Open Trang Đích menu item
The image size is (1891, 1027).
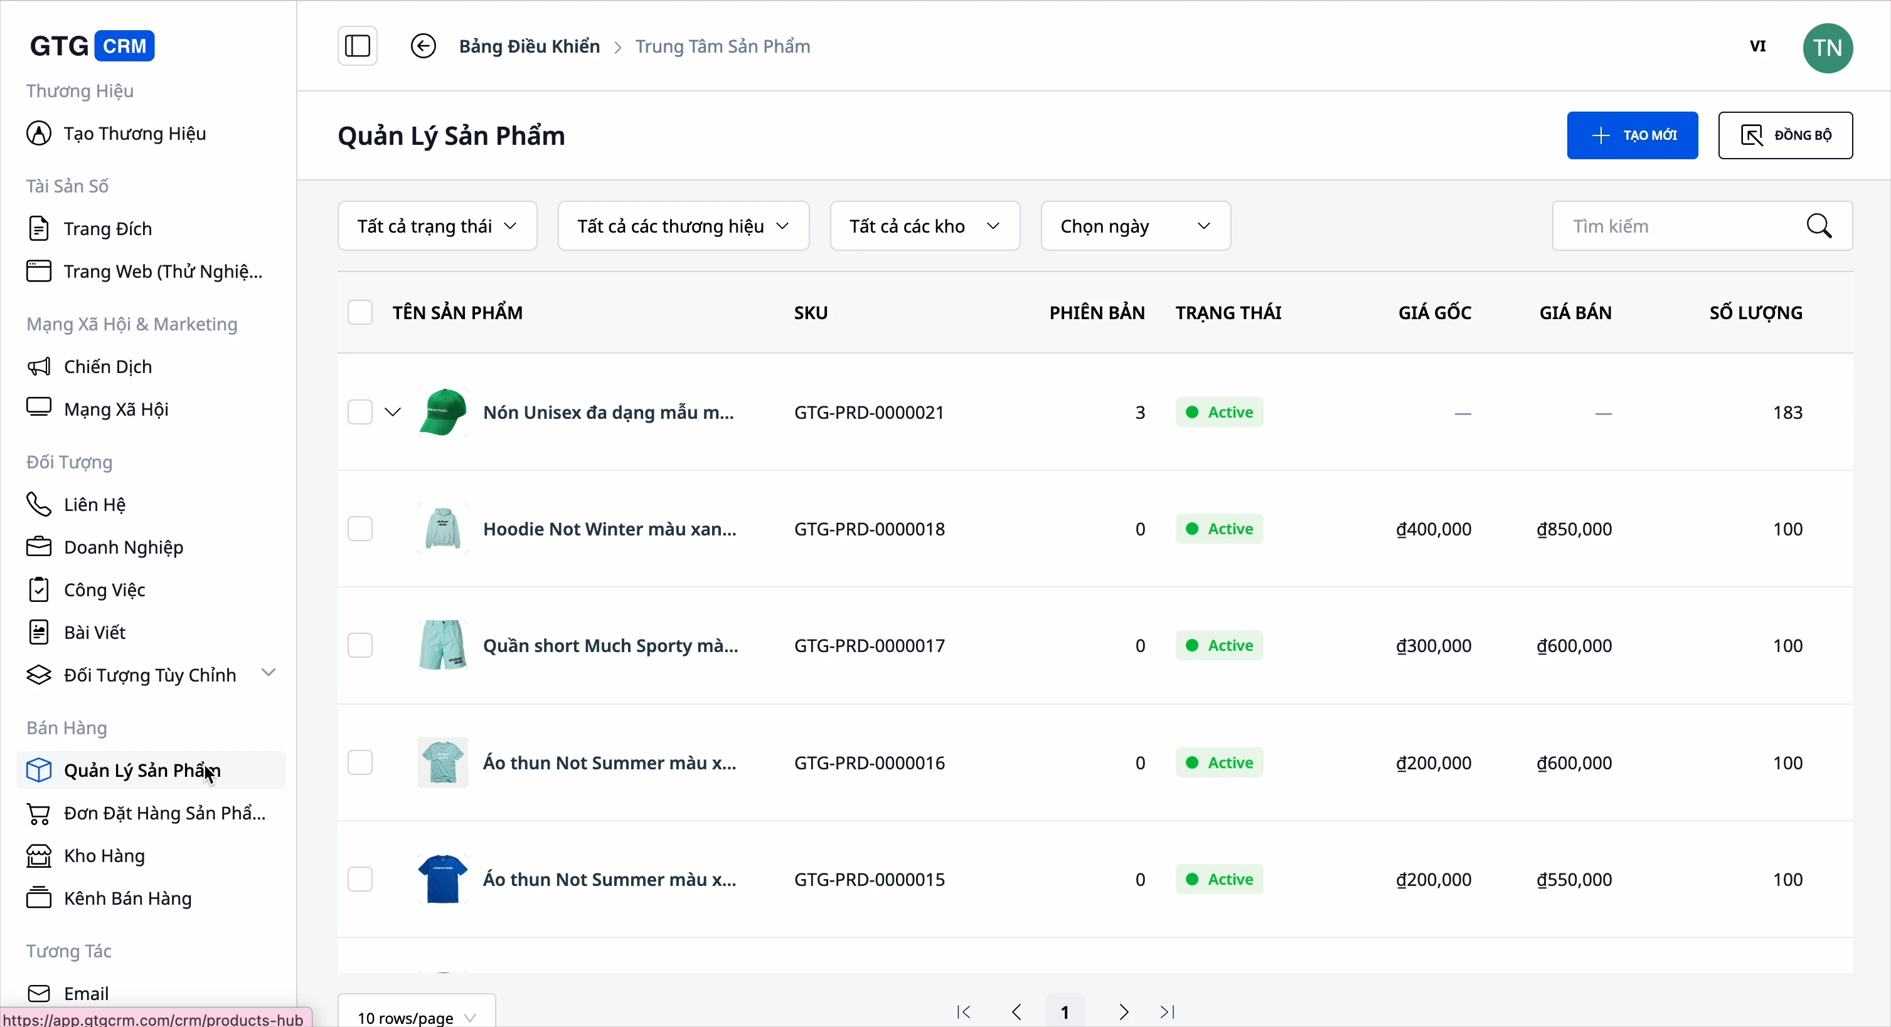(x=108, y=229)
